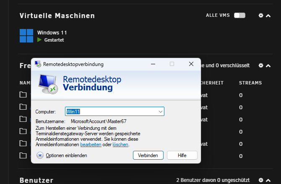Close the Remotedesktopverbindung dialog
The image size is (281, 184).
[x=191, y=64]
